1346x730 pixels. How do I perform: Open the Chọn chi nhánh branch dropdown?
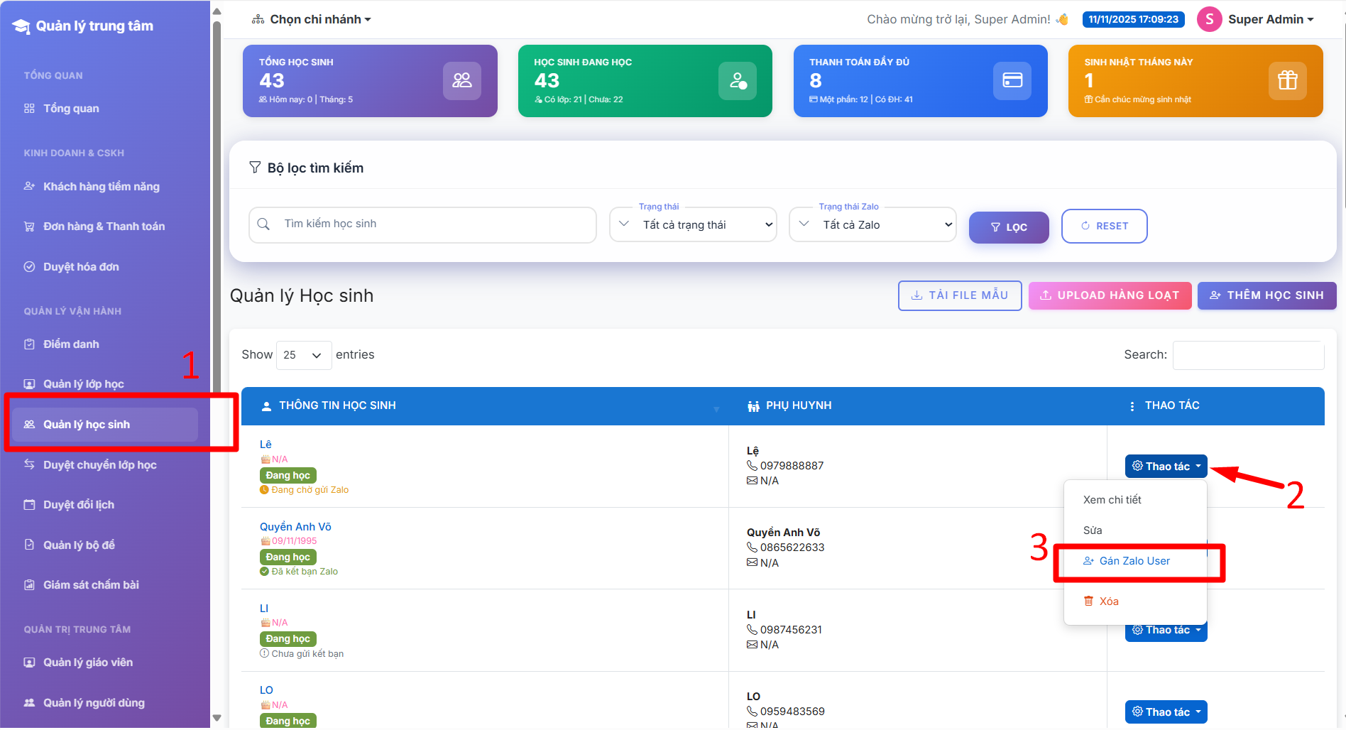coord(312,19)
